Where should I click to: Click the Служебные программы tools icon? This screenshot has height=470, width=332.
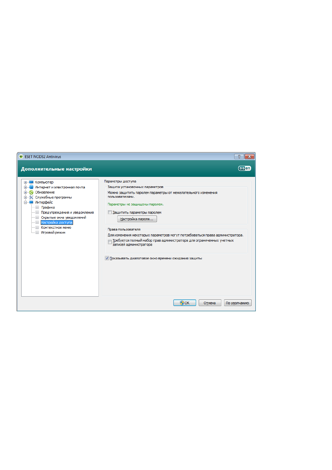coord(31,197)
